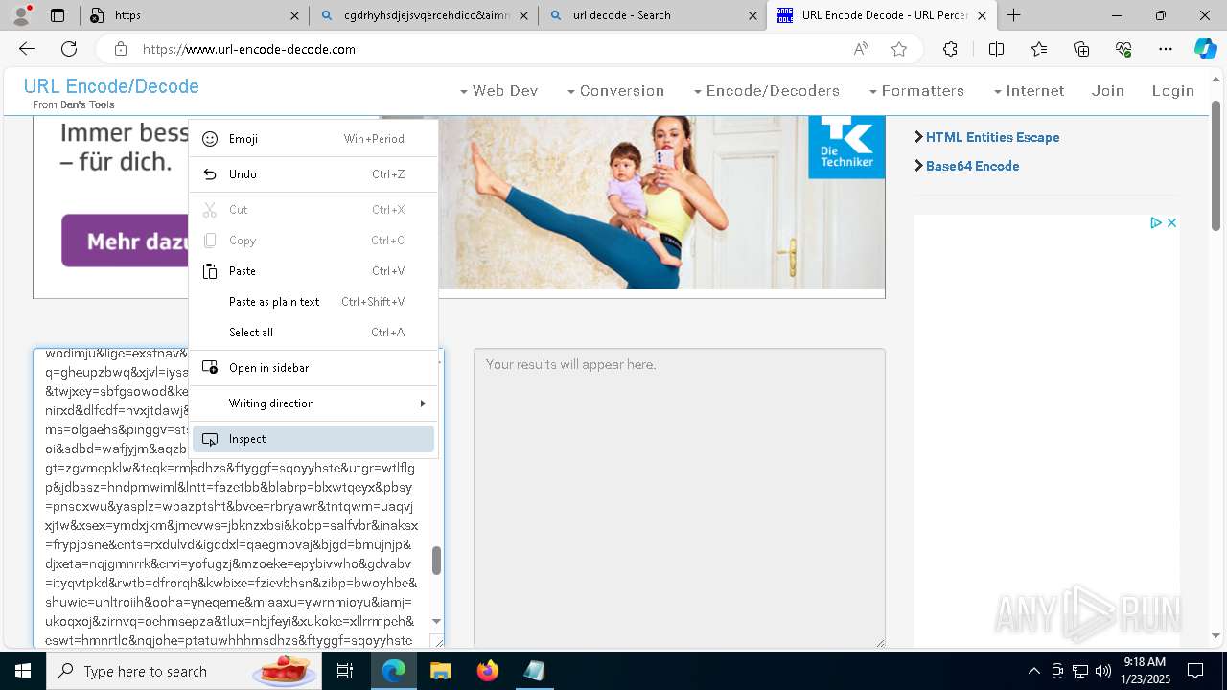Open Windows Start menu

23,671
